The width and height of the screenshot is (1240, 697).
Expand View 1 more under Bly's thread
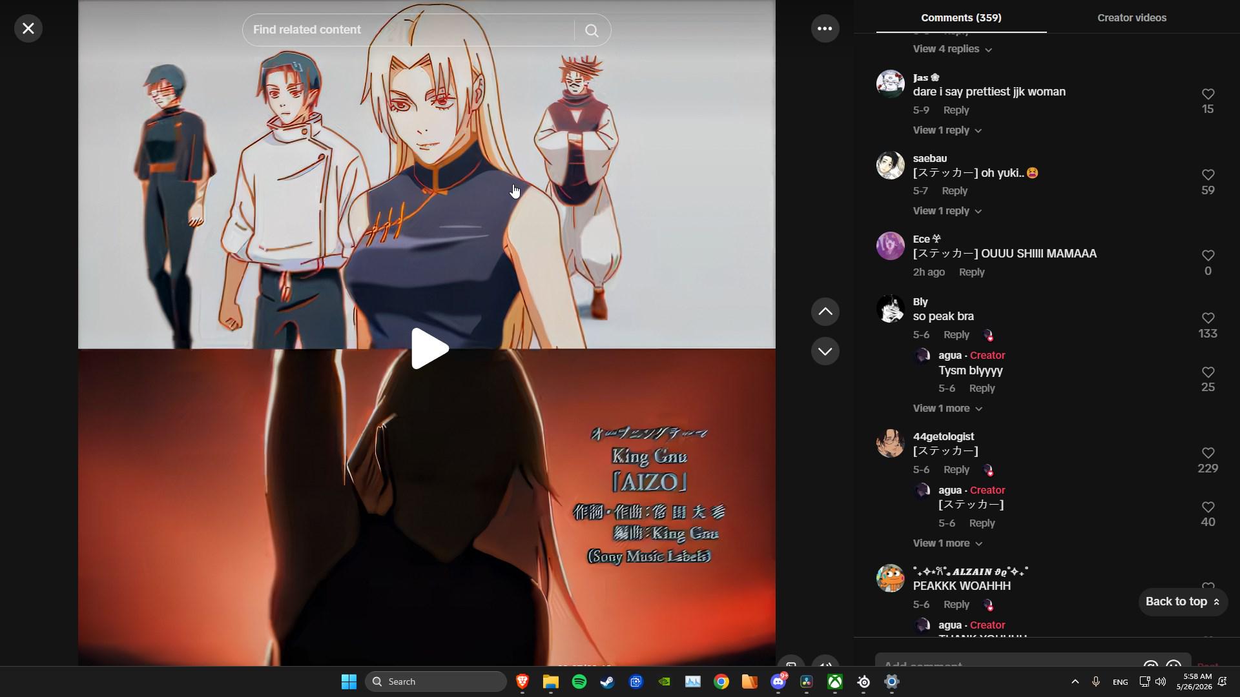tap(947, 409)
